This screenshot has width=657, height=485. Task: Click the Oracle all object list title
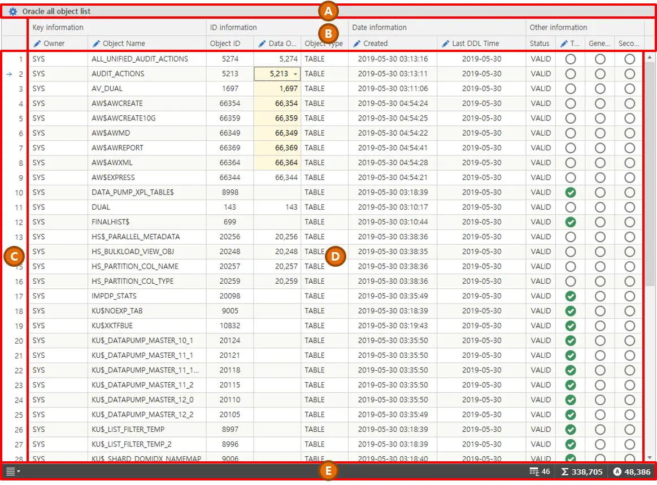[x=56, y=11]
